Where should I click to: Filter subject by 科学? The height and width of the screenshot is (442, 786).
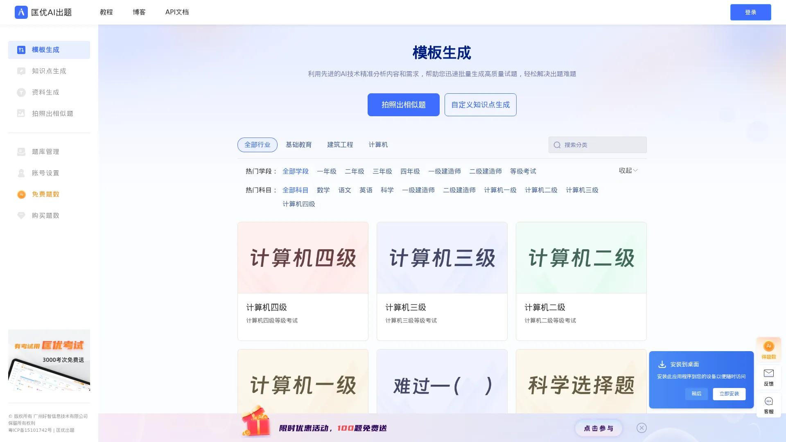click(x=387, y=190)
